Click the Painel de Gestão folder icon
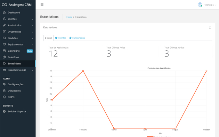The height and width of the screenshot is (137, 219). click(4, 70)
